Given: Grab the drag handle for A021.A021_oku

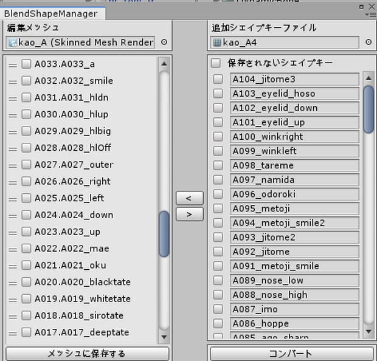Looking at the screenshot, I should coord(13,266).
